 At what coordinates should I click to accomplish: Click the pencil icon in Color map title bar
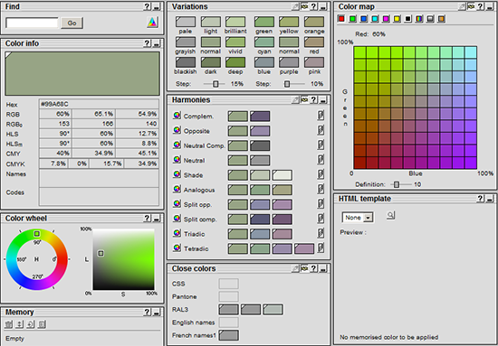pos(462,6)
